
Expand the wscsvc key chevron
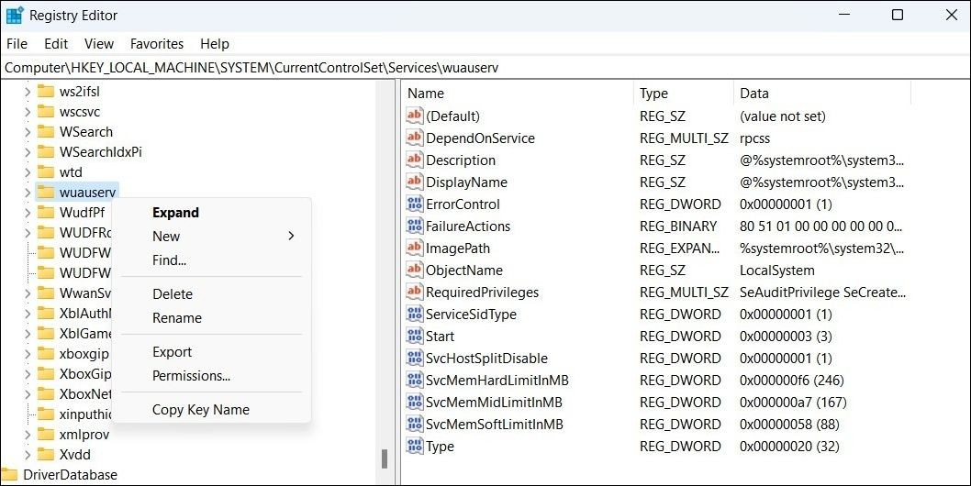[28, 112]
